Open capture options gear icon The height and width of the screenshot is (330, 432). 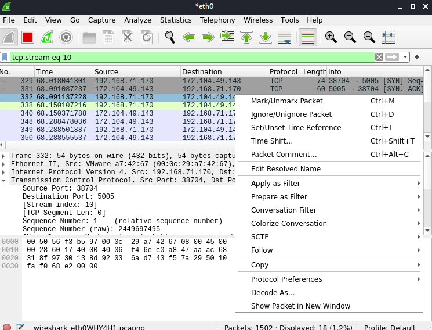coord(66,37)
